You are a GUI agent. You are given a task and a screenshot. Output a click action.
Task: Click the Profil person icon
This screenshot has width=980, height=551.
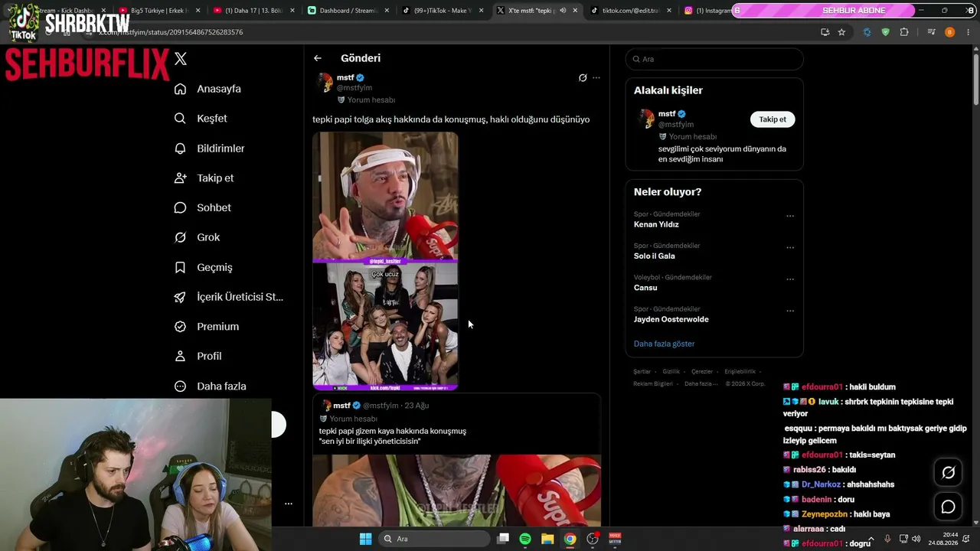[180, 357]
